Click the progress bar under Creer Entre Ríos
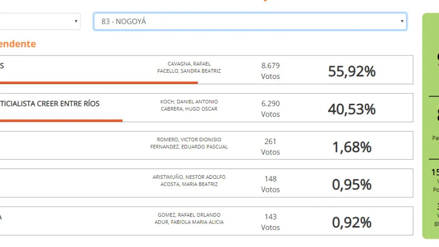Viewport: 439px width, 247px height. [x=61, y=120]
